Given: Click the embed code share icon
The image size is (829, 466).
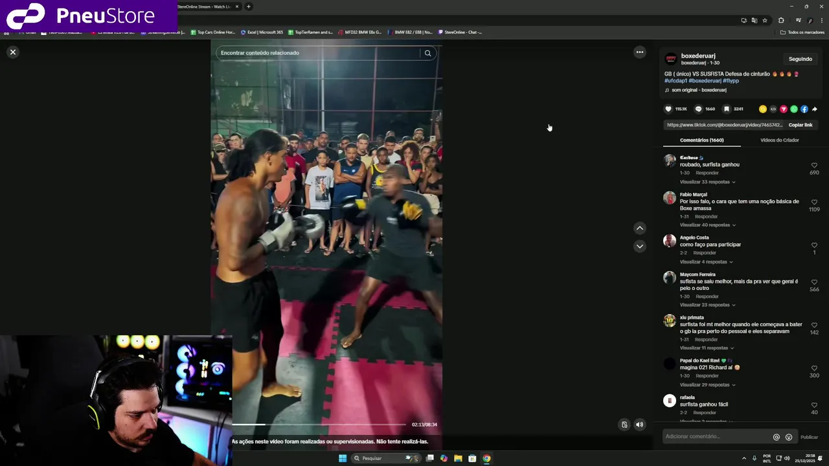Looking at the screenshot, I should pyautogui.click(x=773, y=109).
